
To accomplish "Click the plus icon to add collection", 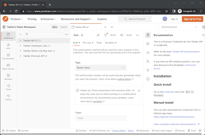I will [x=20, y=35].
